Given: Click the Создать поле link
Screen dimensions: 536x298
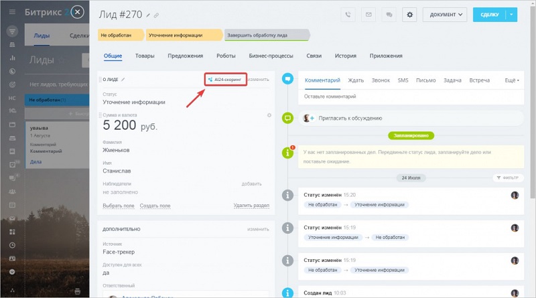Looking at the screenshot, I should click(155, 206).
